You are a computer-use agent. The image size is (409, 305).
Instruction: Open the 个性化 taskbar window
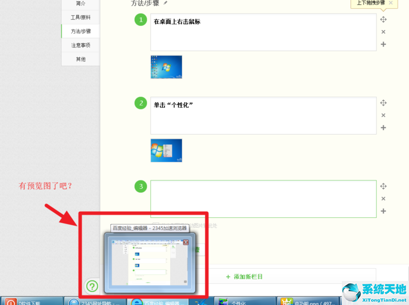[245, 301]
